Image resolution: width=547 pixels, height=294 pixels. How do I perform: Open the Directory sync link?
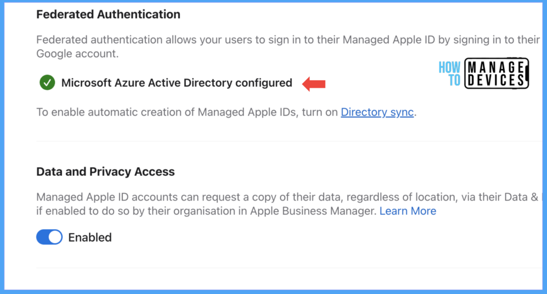pyautogui.click(x=377, y=112)
